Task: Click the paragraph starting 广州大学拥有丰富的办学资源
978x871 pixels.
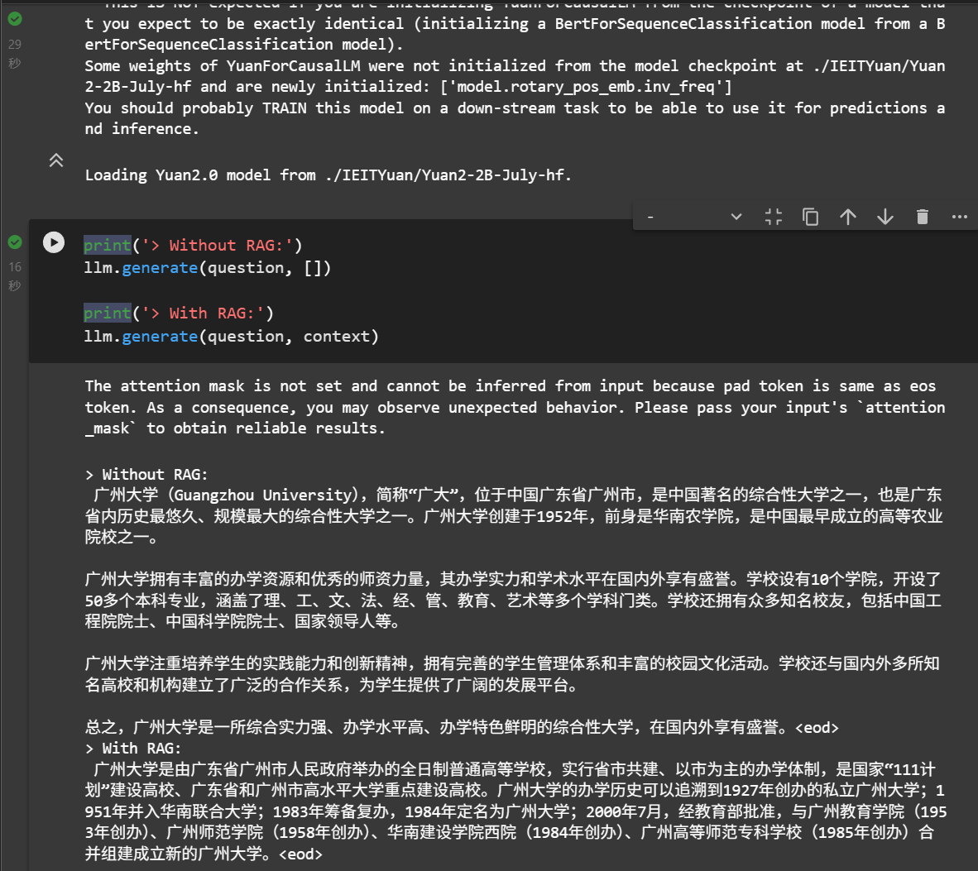Action: coord(514,601)
